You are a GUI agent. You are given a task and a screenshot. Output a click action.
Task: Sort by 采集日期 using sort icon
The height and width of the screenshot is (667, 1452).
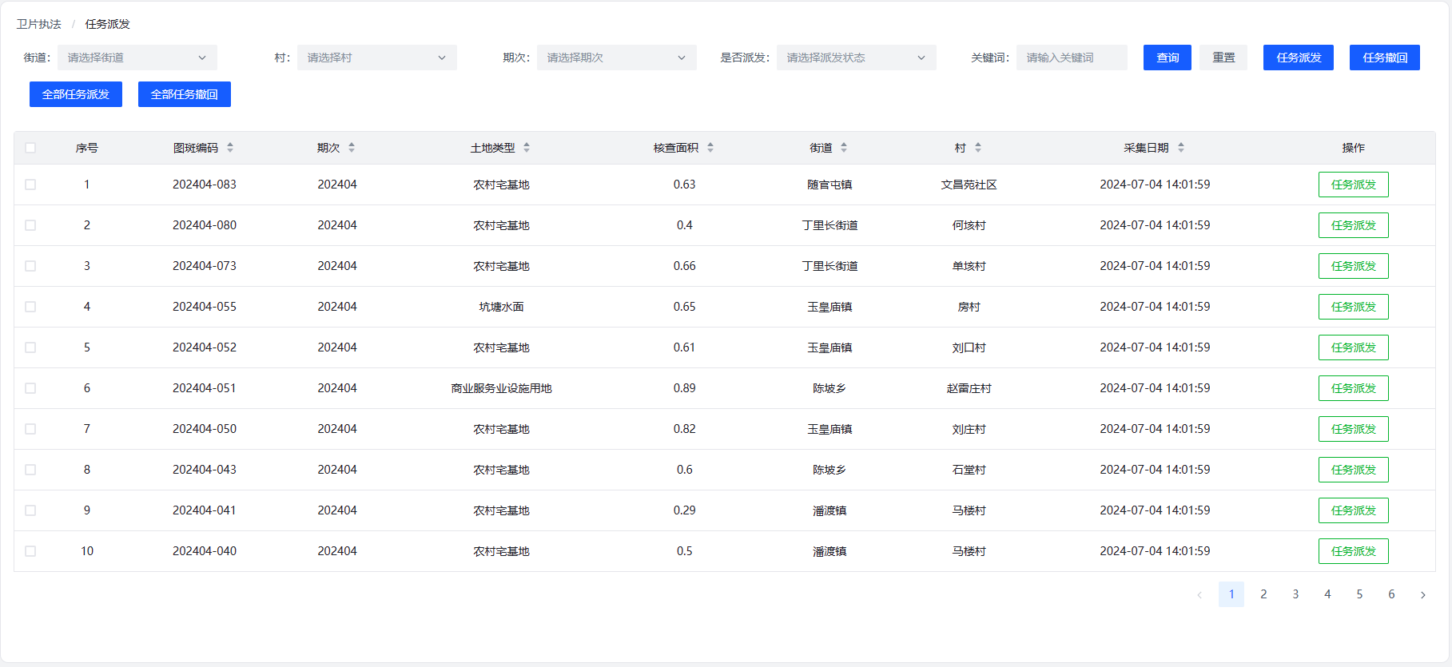click(1181, 148)
